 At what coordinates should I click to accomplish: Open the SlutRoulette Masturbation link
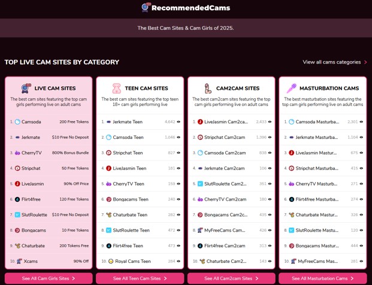317,231
